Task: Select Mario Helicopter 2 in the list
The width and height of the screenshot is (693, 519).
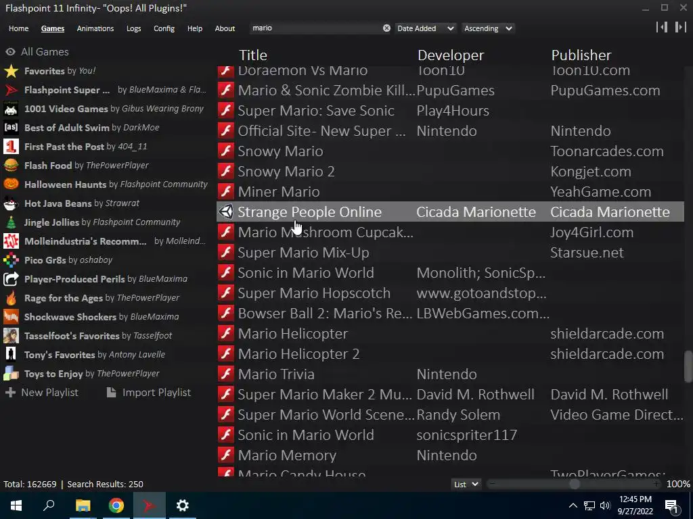Action: pyautogui.click(x=450, y=353)
